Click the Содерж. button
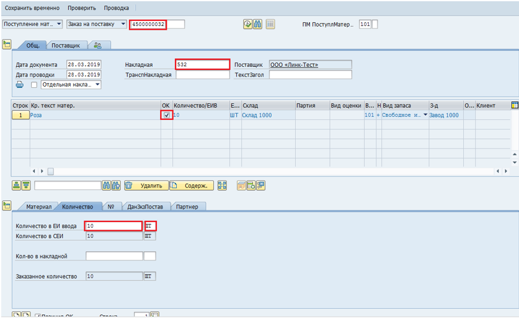Image resolution: width=519 pixels, height=318 pixels. [x=192, y=185]
